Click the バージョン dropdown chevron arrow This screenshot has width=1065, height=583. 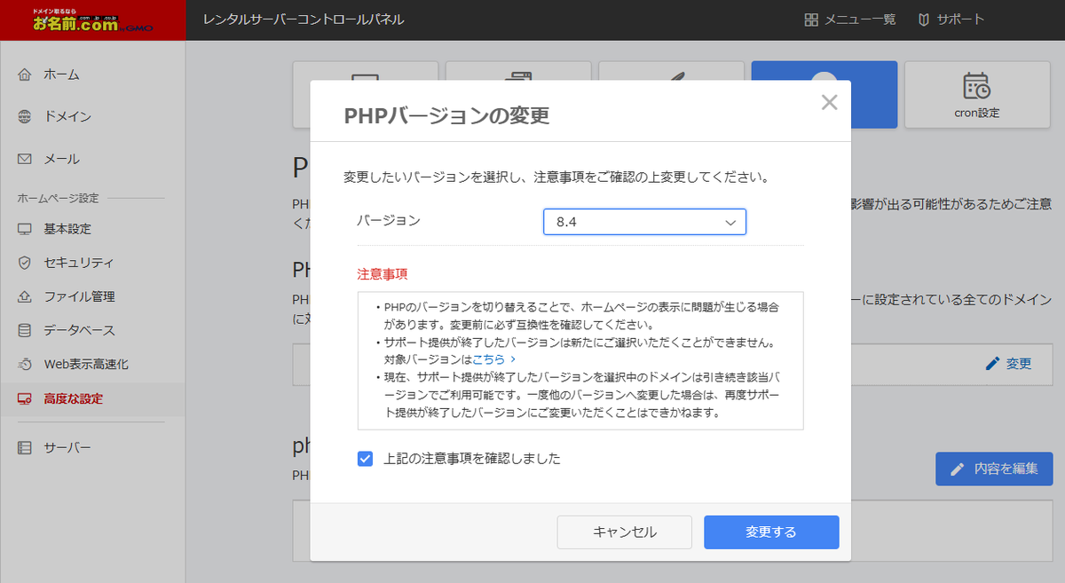pyautogui.click(x=730, y=223)
